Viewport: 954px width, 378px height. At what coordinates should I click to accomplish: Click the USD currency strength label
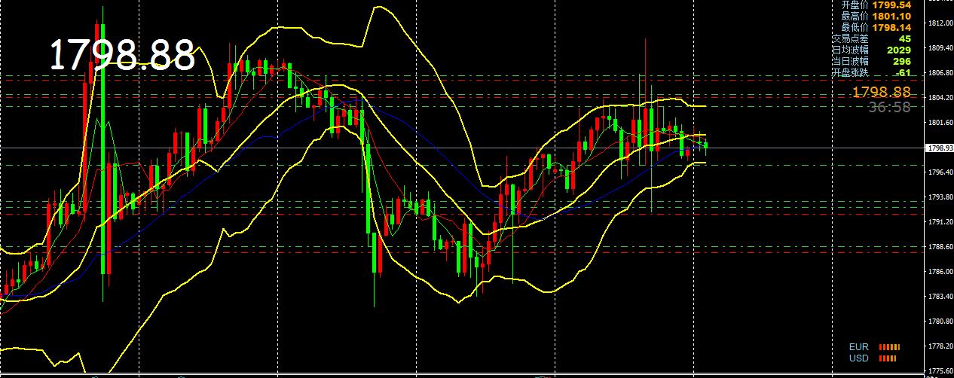[858, 358]
